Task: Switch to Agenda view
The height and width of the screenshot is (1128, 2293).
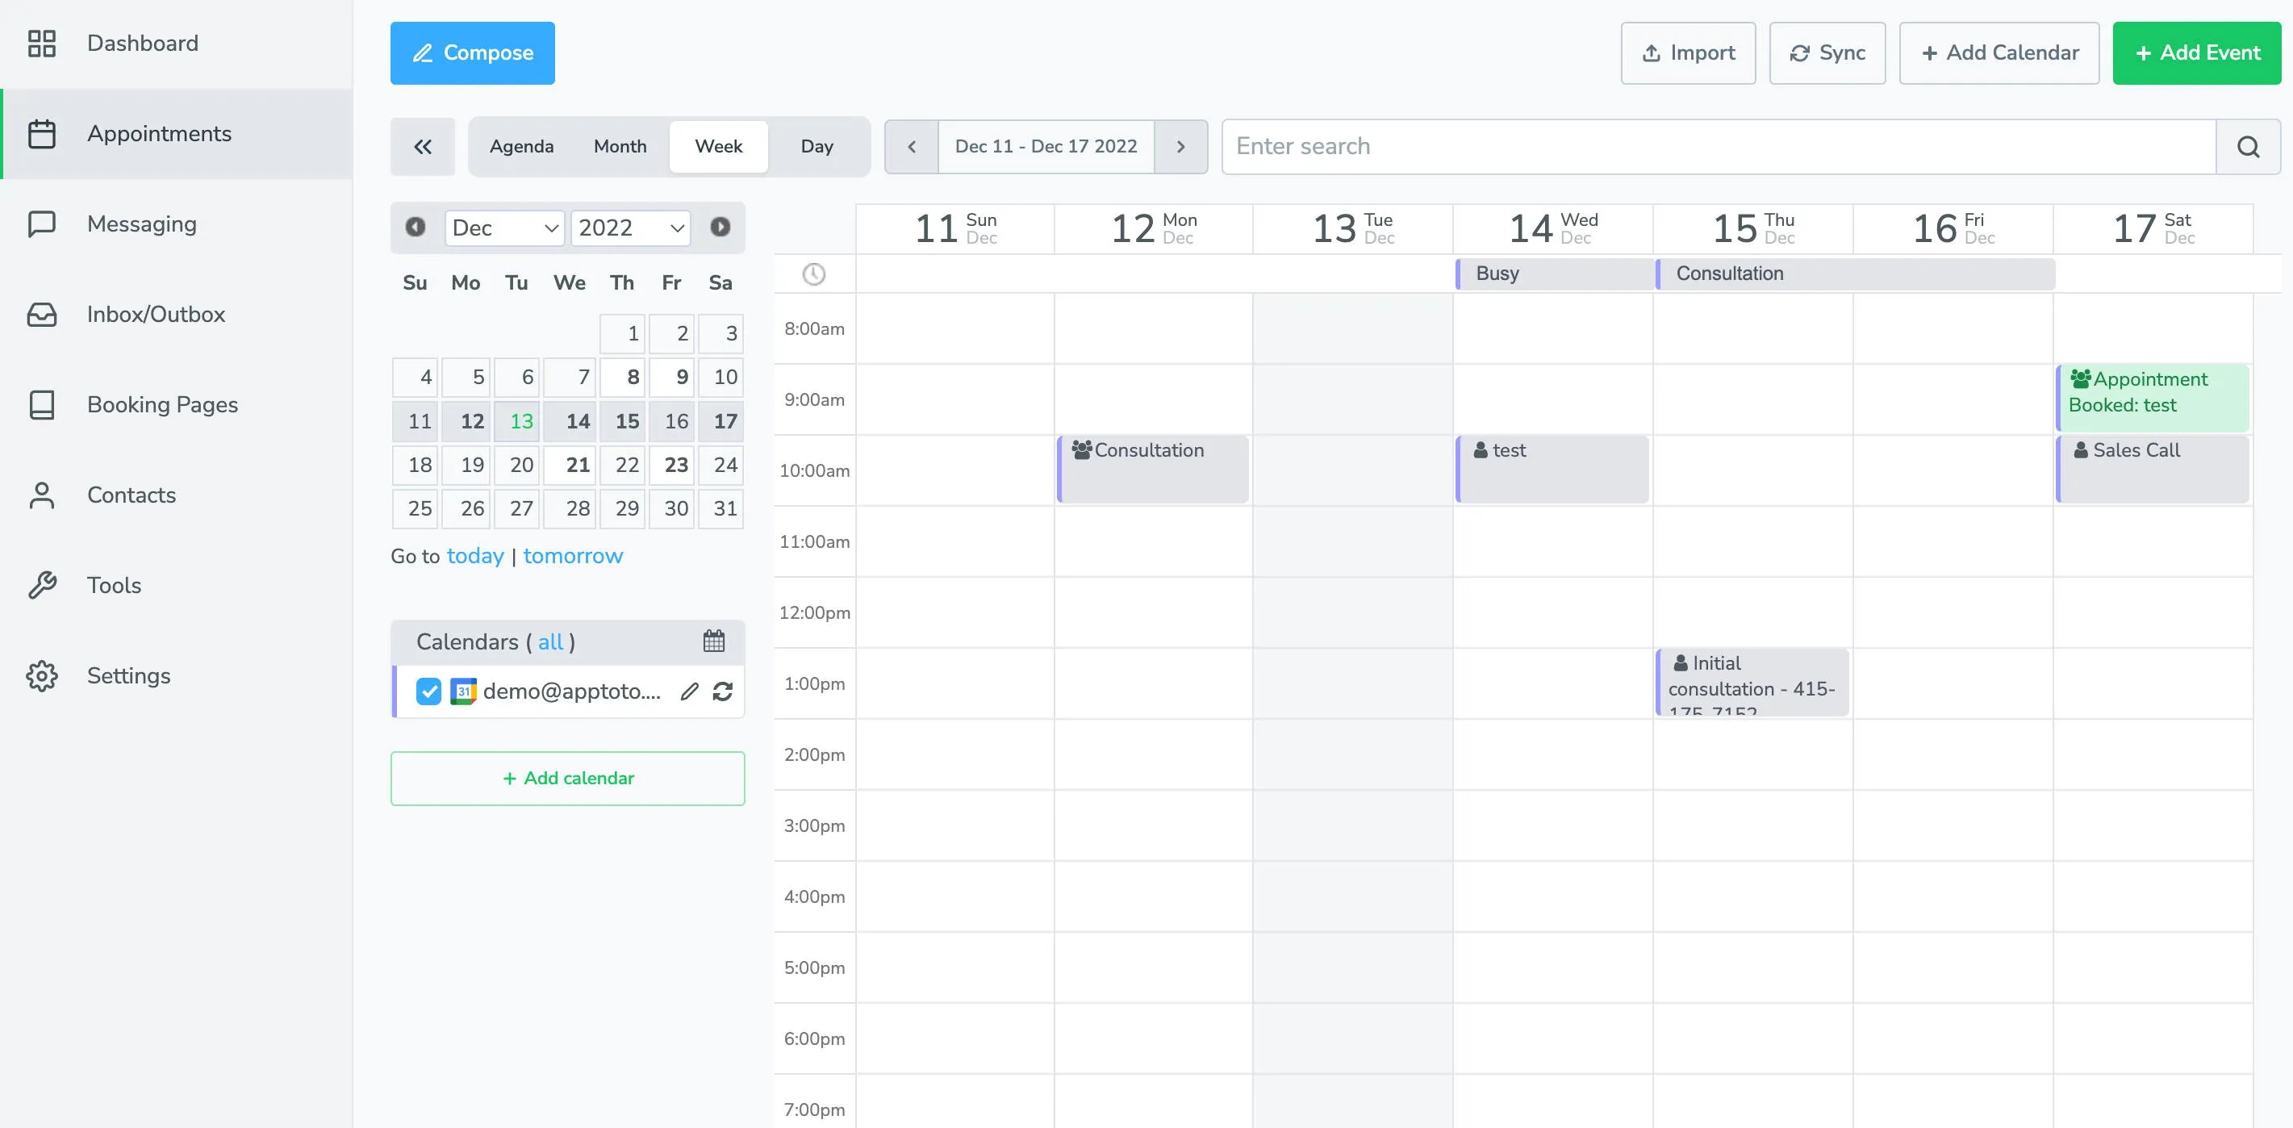Action: point(520,146)
